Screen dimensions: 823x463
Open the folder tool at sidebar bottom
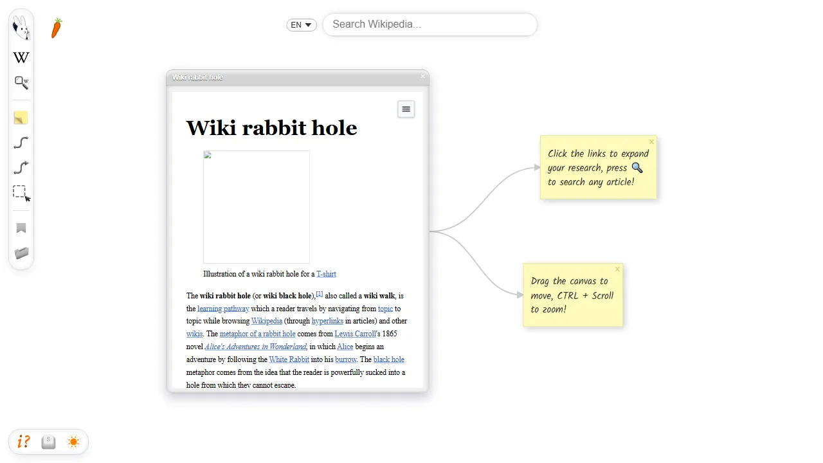tap(21, 253)
